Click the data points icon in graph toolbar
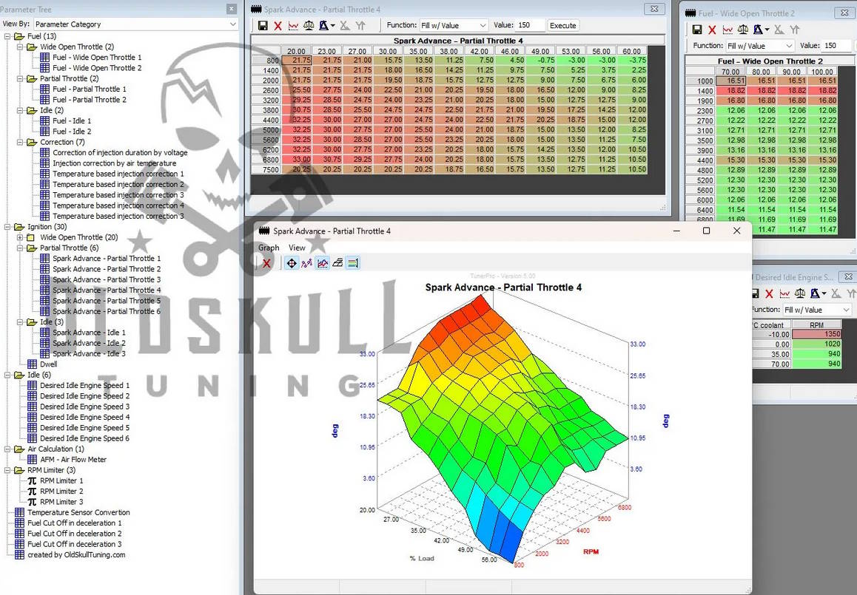857x595 pixels. pos(306,263)
